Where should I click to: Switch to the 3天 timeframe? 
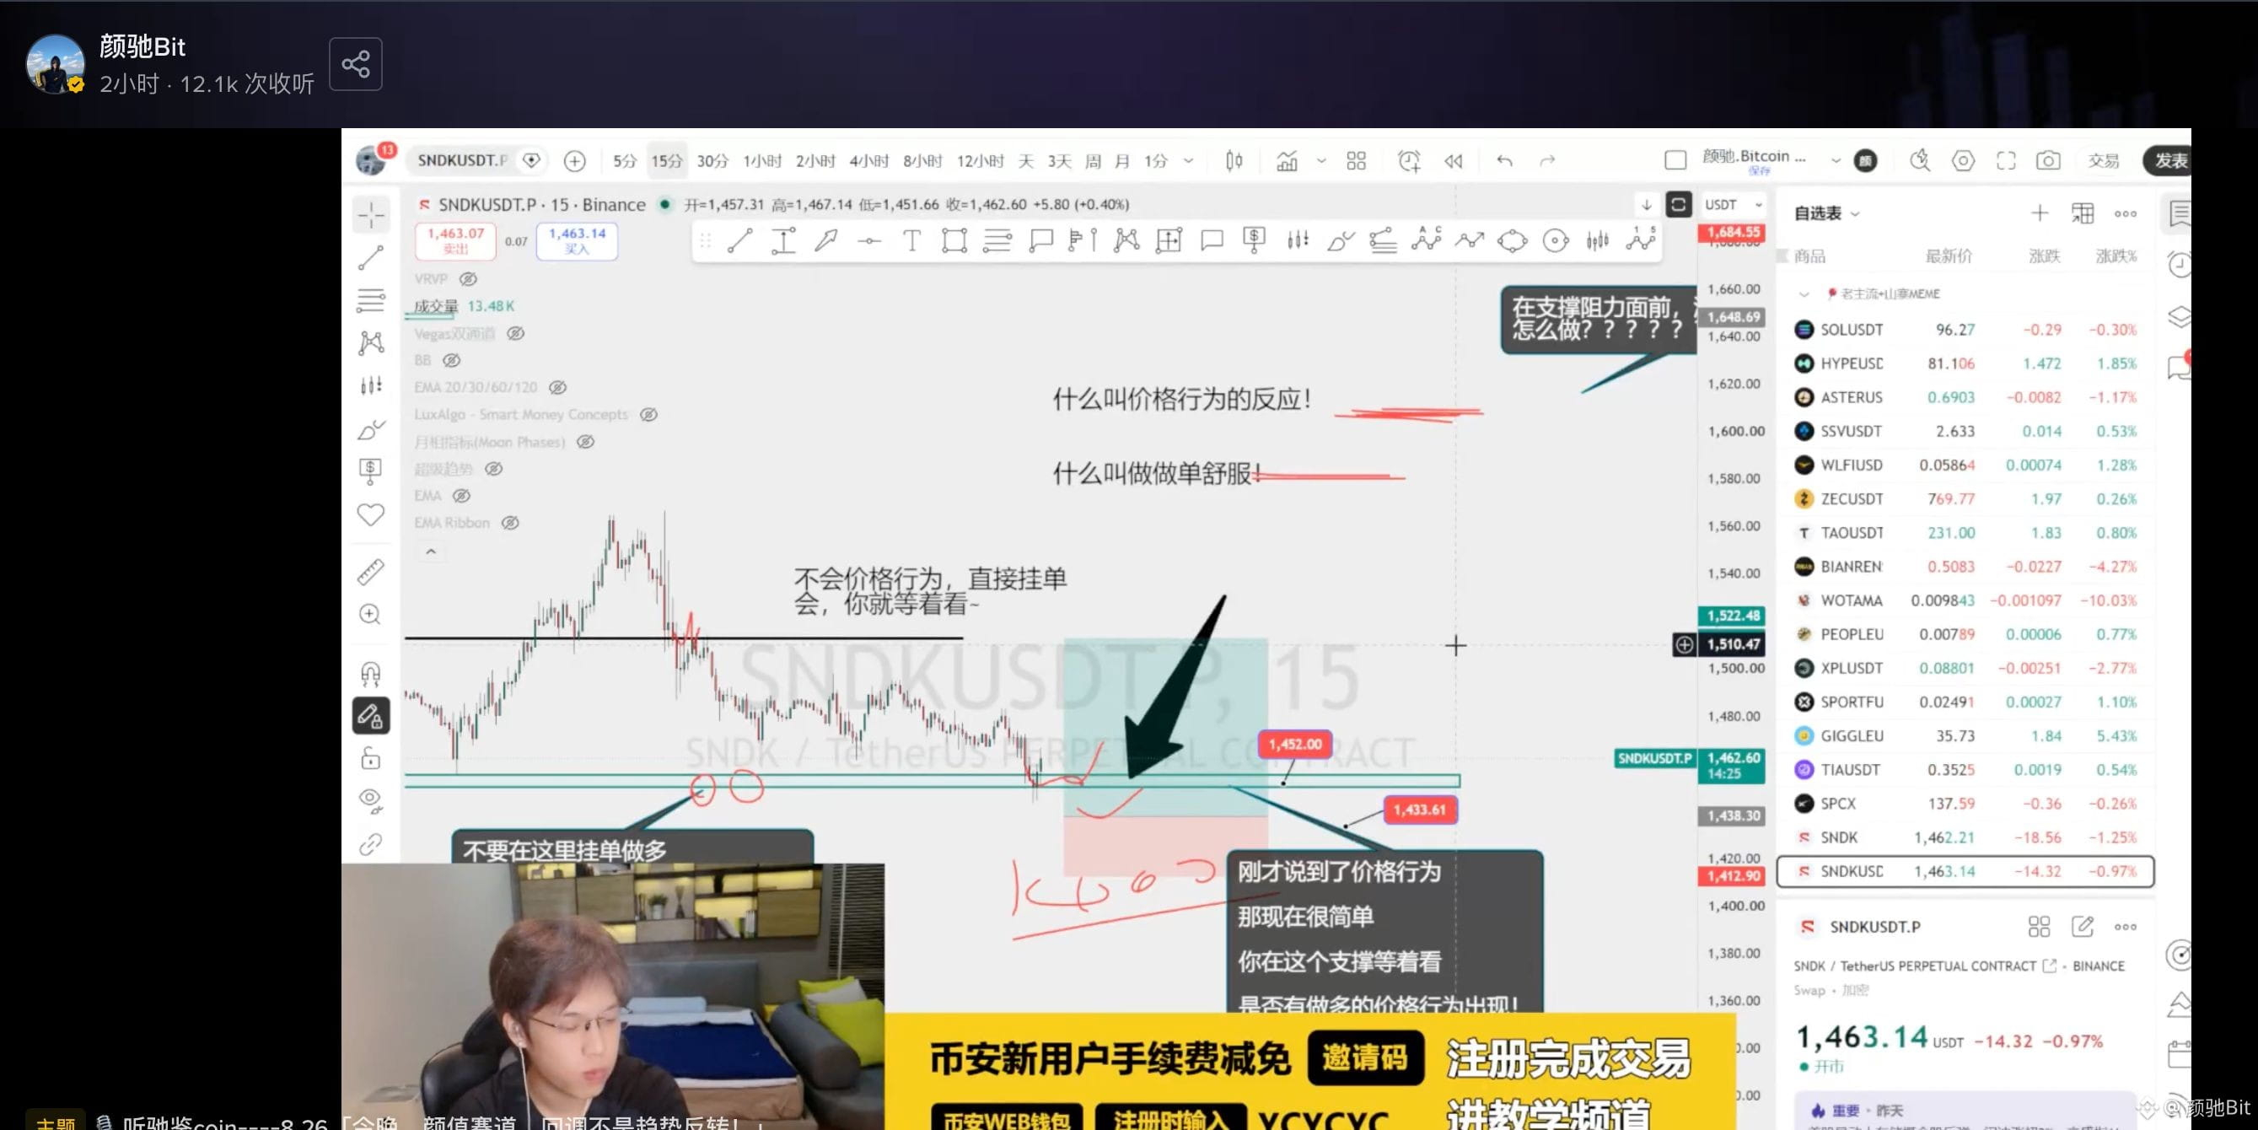[1060, 160]
